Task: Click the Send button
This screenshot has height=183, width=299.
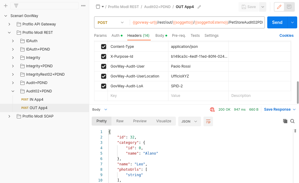Action: (x=277, y=22)
